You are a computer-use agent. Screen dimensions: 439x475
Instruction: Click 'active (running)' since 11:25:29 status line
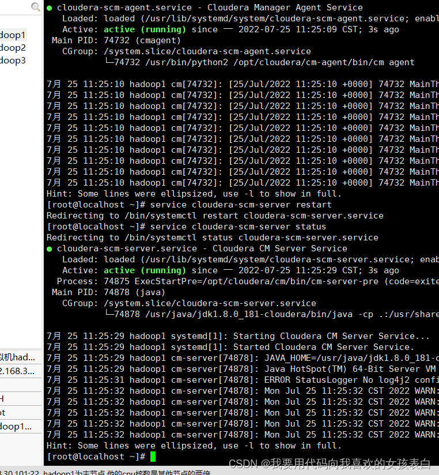pos(230,270)
